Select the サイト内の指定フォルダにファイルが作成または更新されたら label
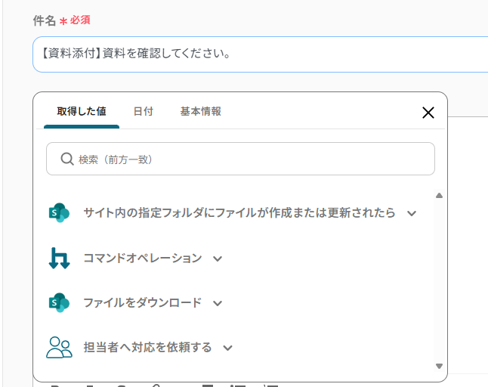The height and width of the screenshot is (387, 488). pos(239,213)
